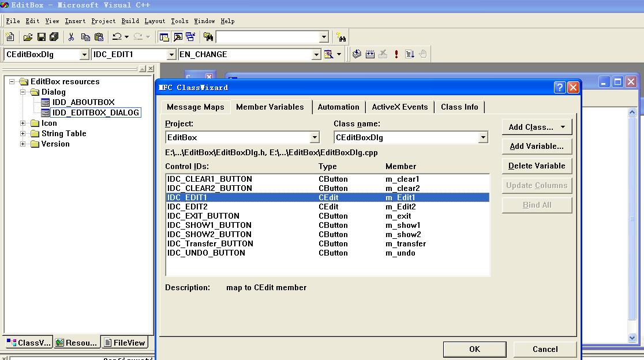This screenshot has width=644, height=360.
Task: Click the Compile icon in build toolbar
Action: (357, 54)
